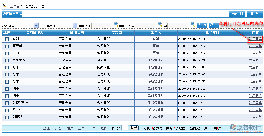Click the 页码 input box
The width and height of the screenshot is (264, 136).
(x=124, y=128)
